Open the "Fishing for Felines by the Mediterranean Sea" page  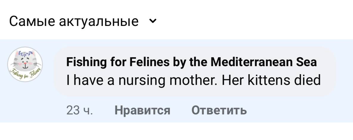(x=191, y=63)
